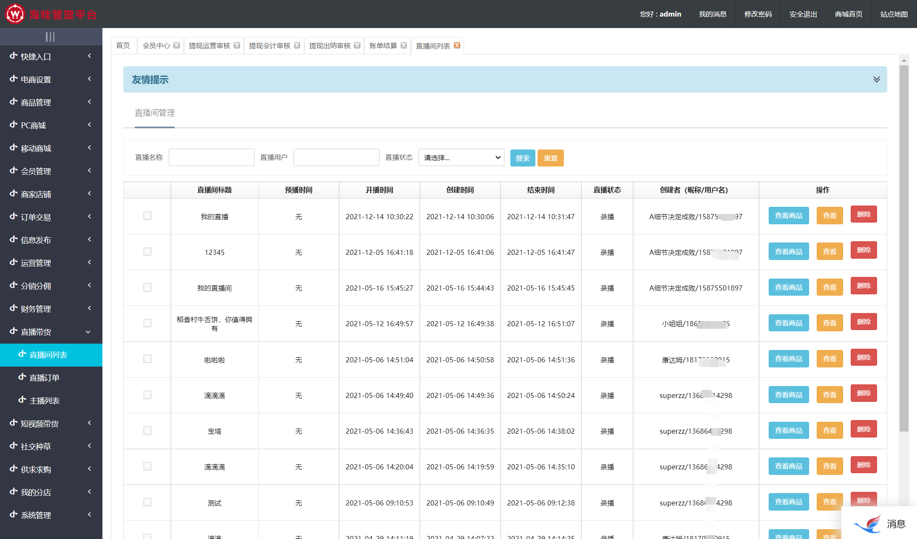Switch to the 会员中心 tab

(156, 45)
